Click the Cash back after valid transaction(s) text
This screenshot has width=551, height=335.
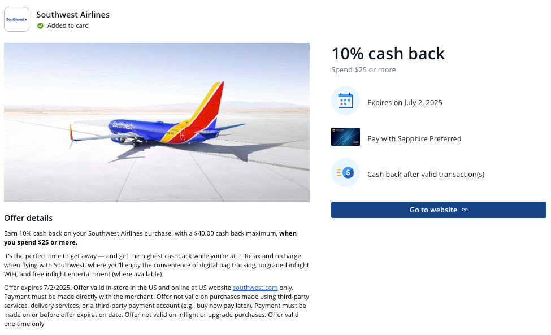426,175
